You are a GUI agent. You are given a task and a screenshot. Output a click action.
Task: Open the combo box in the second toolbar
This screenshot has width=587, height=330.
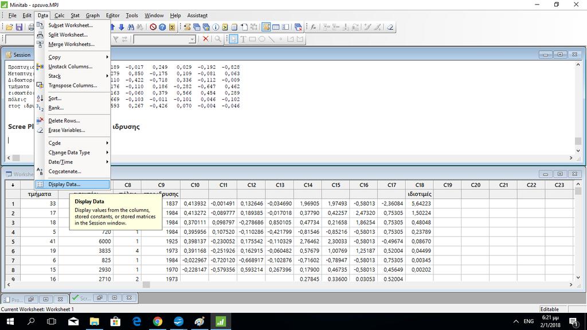pyautogui.click(x=192, y=40)
